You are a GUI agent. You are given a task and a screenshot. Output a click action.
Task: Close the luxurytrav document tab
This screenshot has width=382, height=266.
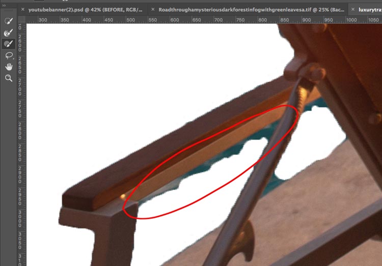[x=353, y=10]
